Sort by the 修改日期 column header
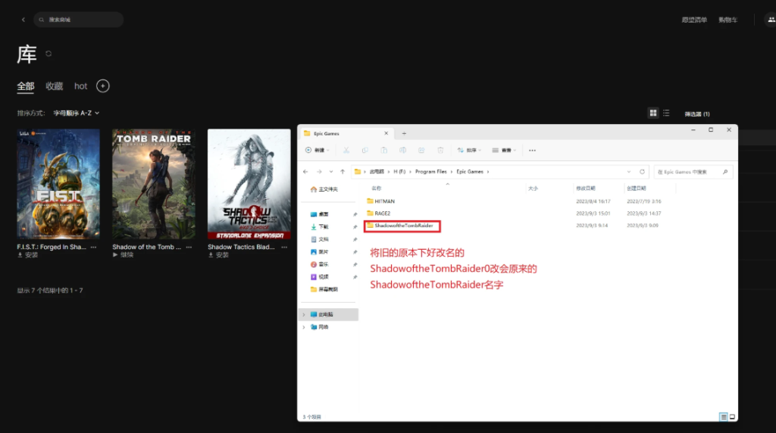Viewport: 776px width, 433px height. [x=586, y=188]
